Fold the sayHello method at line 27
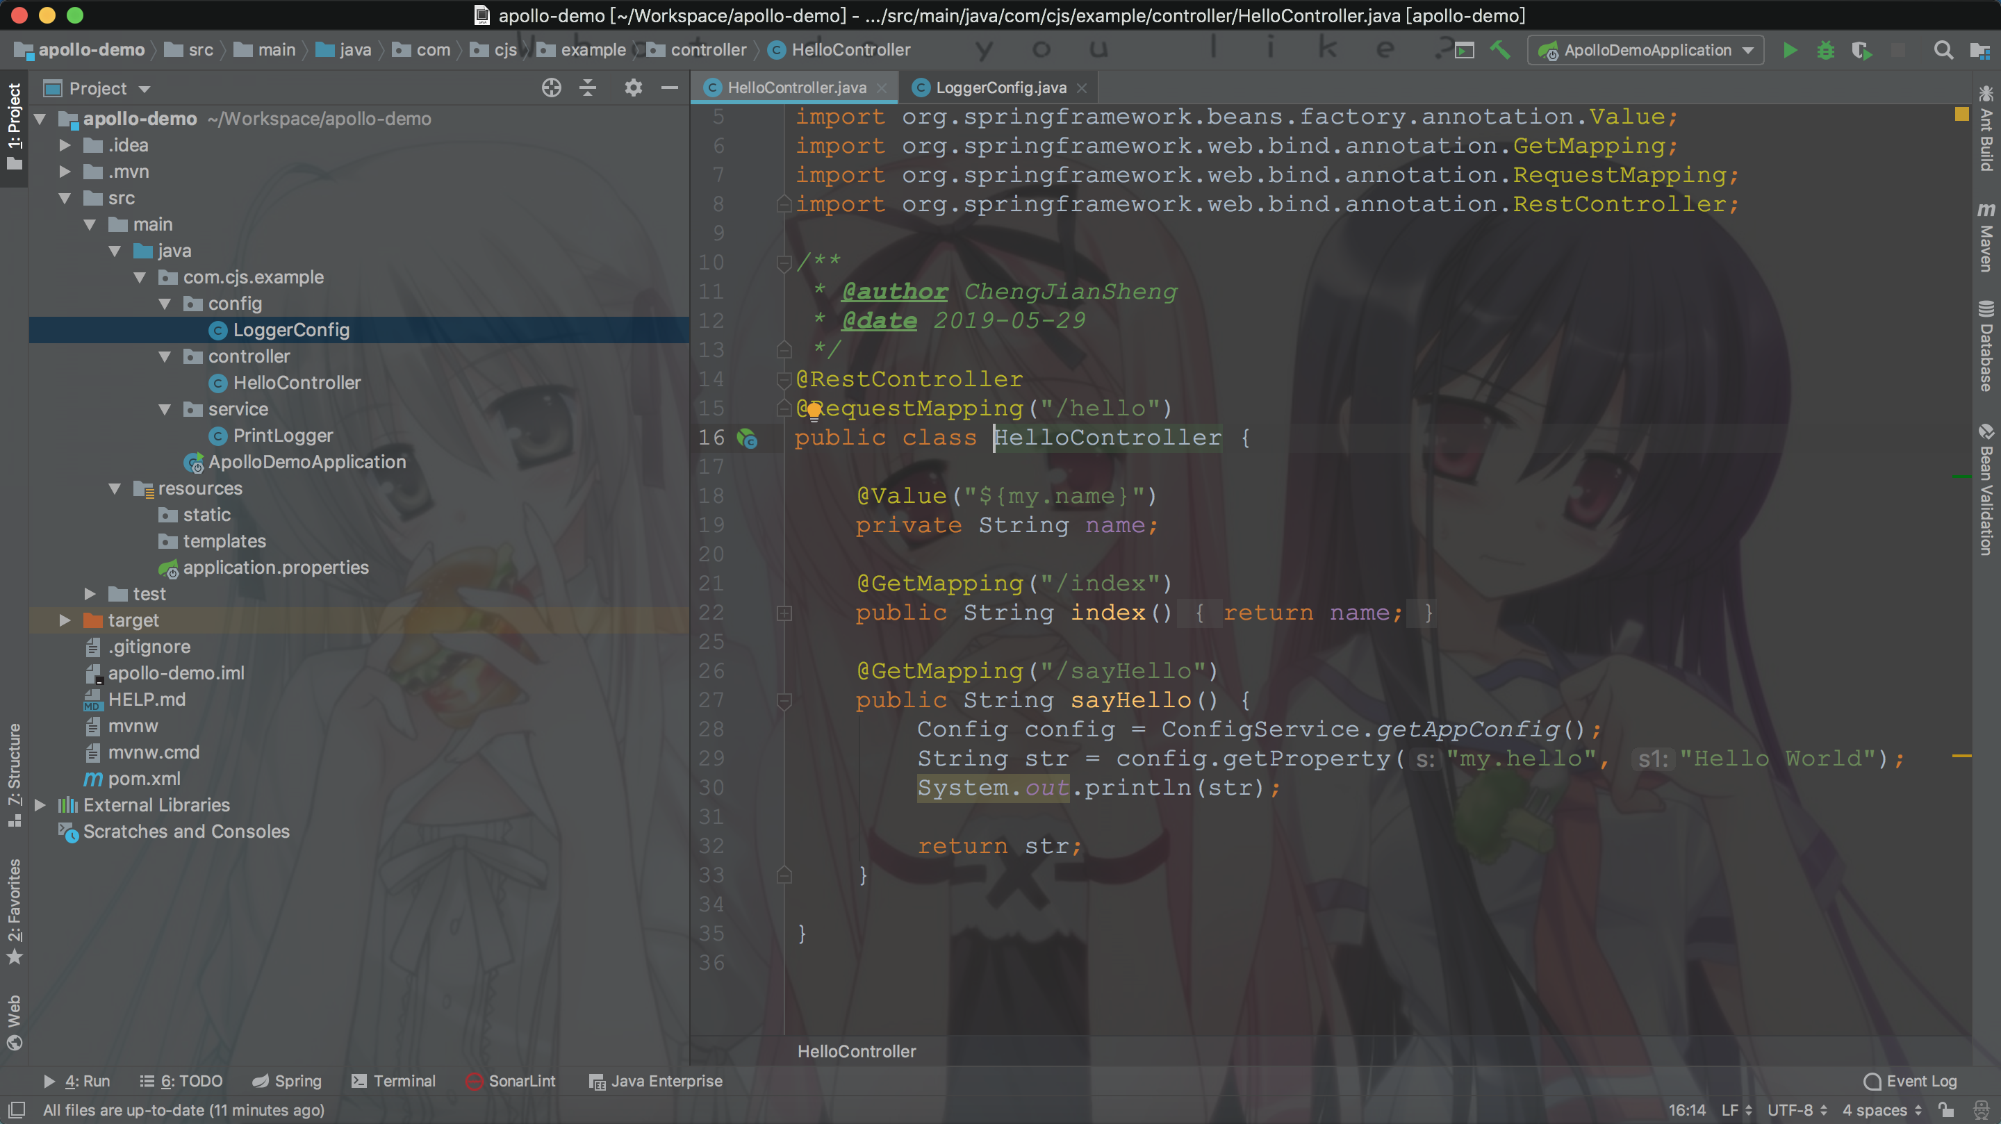The width and height of the screenshot is (2001, 1124). (784, 701)
